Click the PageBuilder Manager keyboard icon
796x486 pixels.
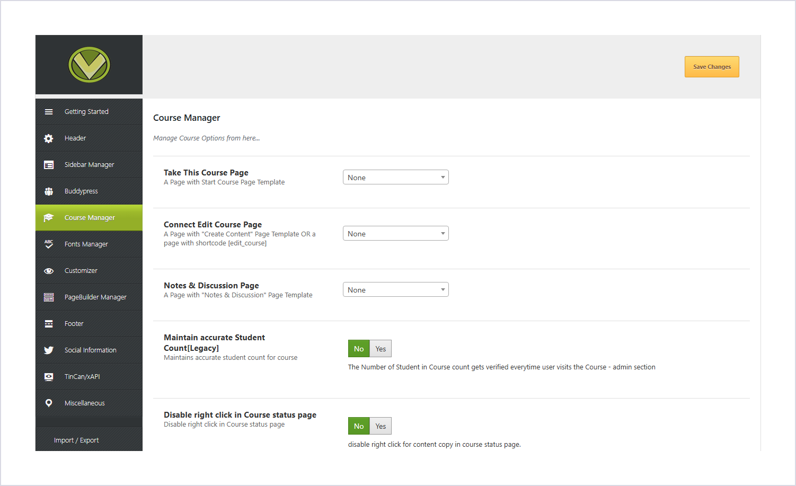(x=49, y=297)
